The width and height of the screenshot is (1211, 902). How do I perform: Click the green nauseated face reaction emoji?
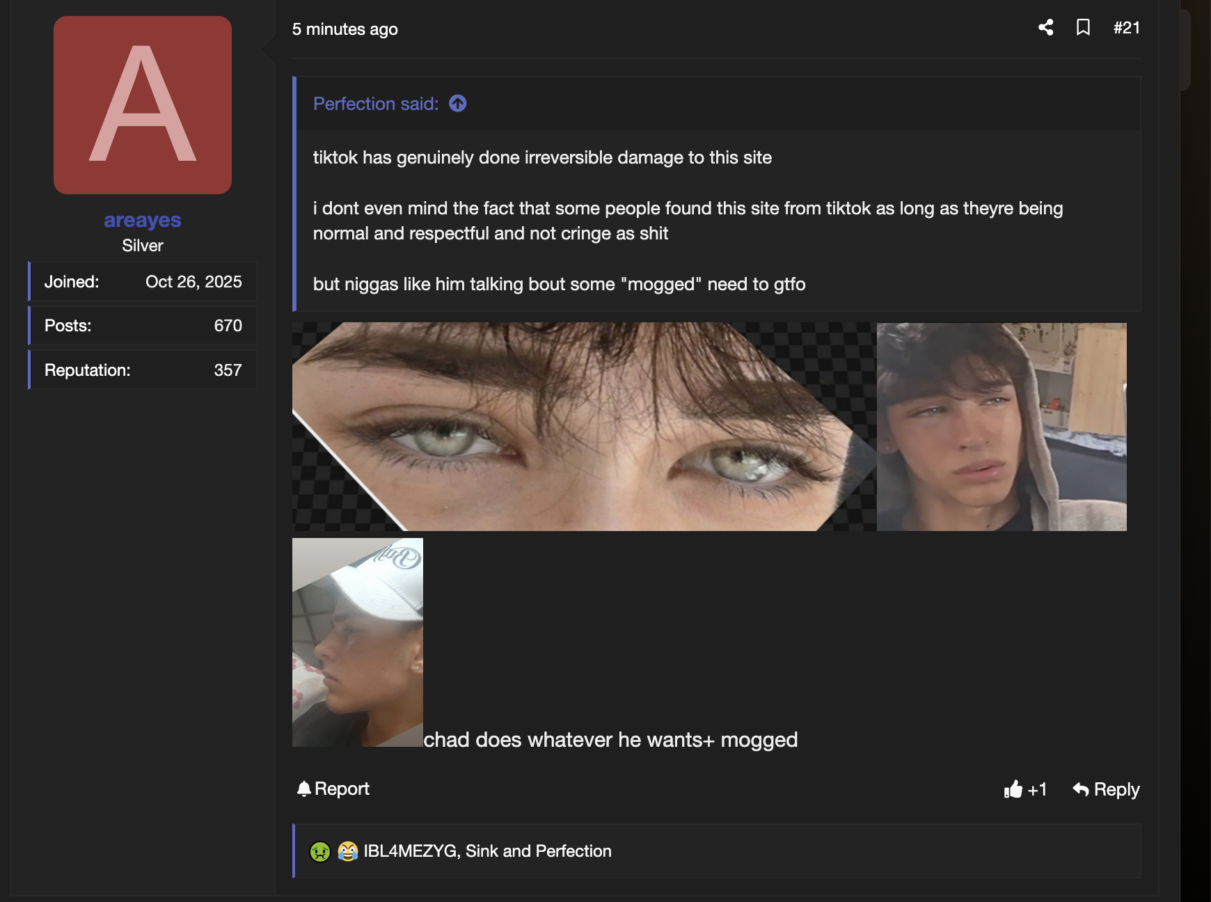click(320, 851)
